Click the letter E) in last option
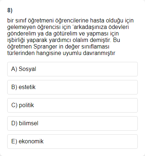145x156 pixels. click(x=14, y=142)
